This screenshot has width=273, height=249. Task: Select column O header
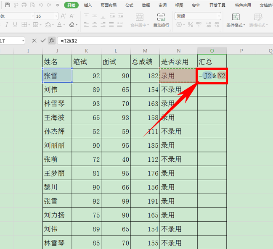[212, 50]
